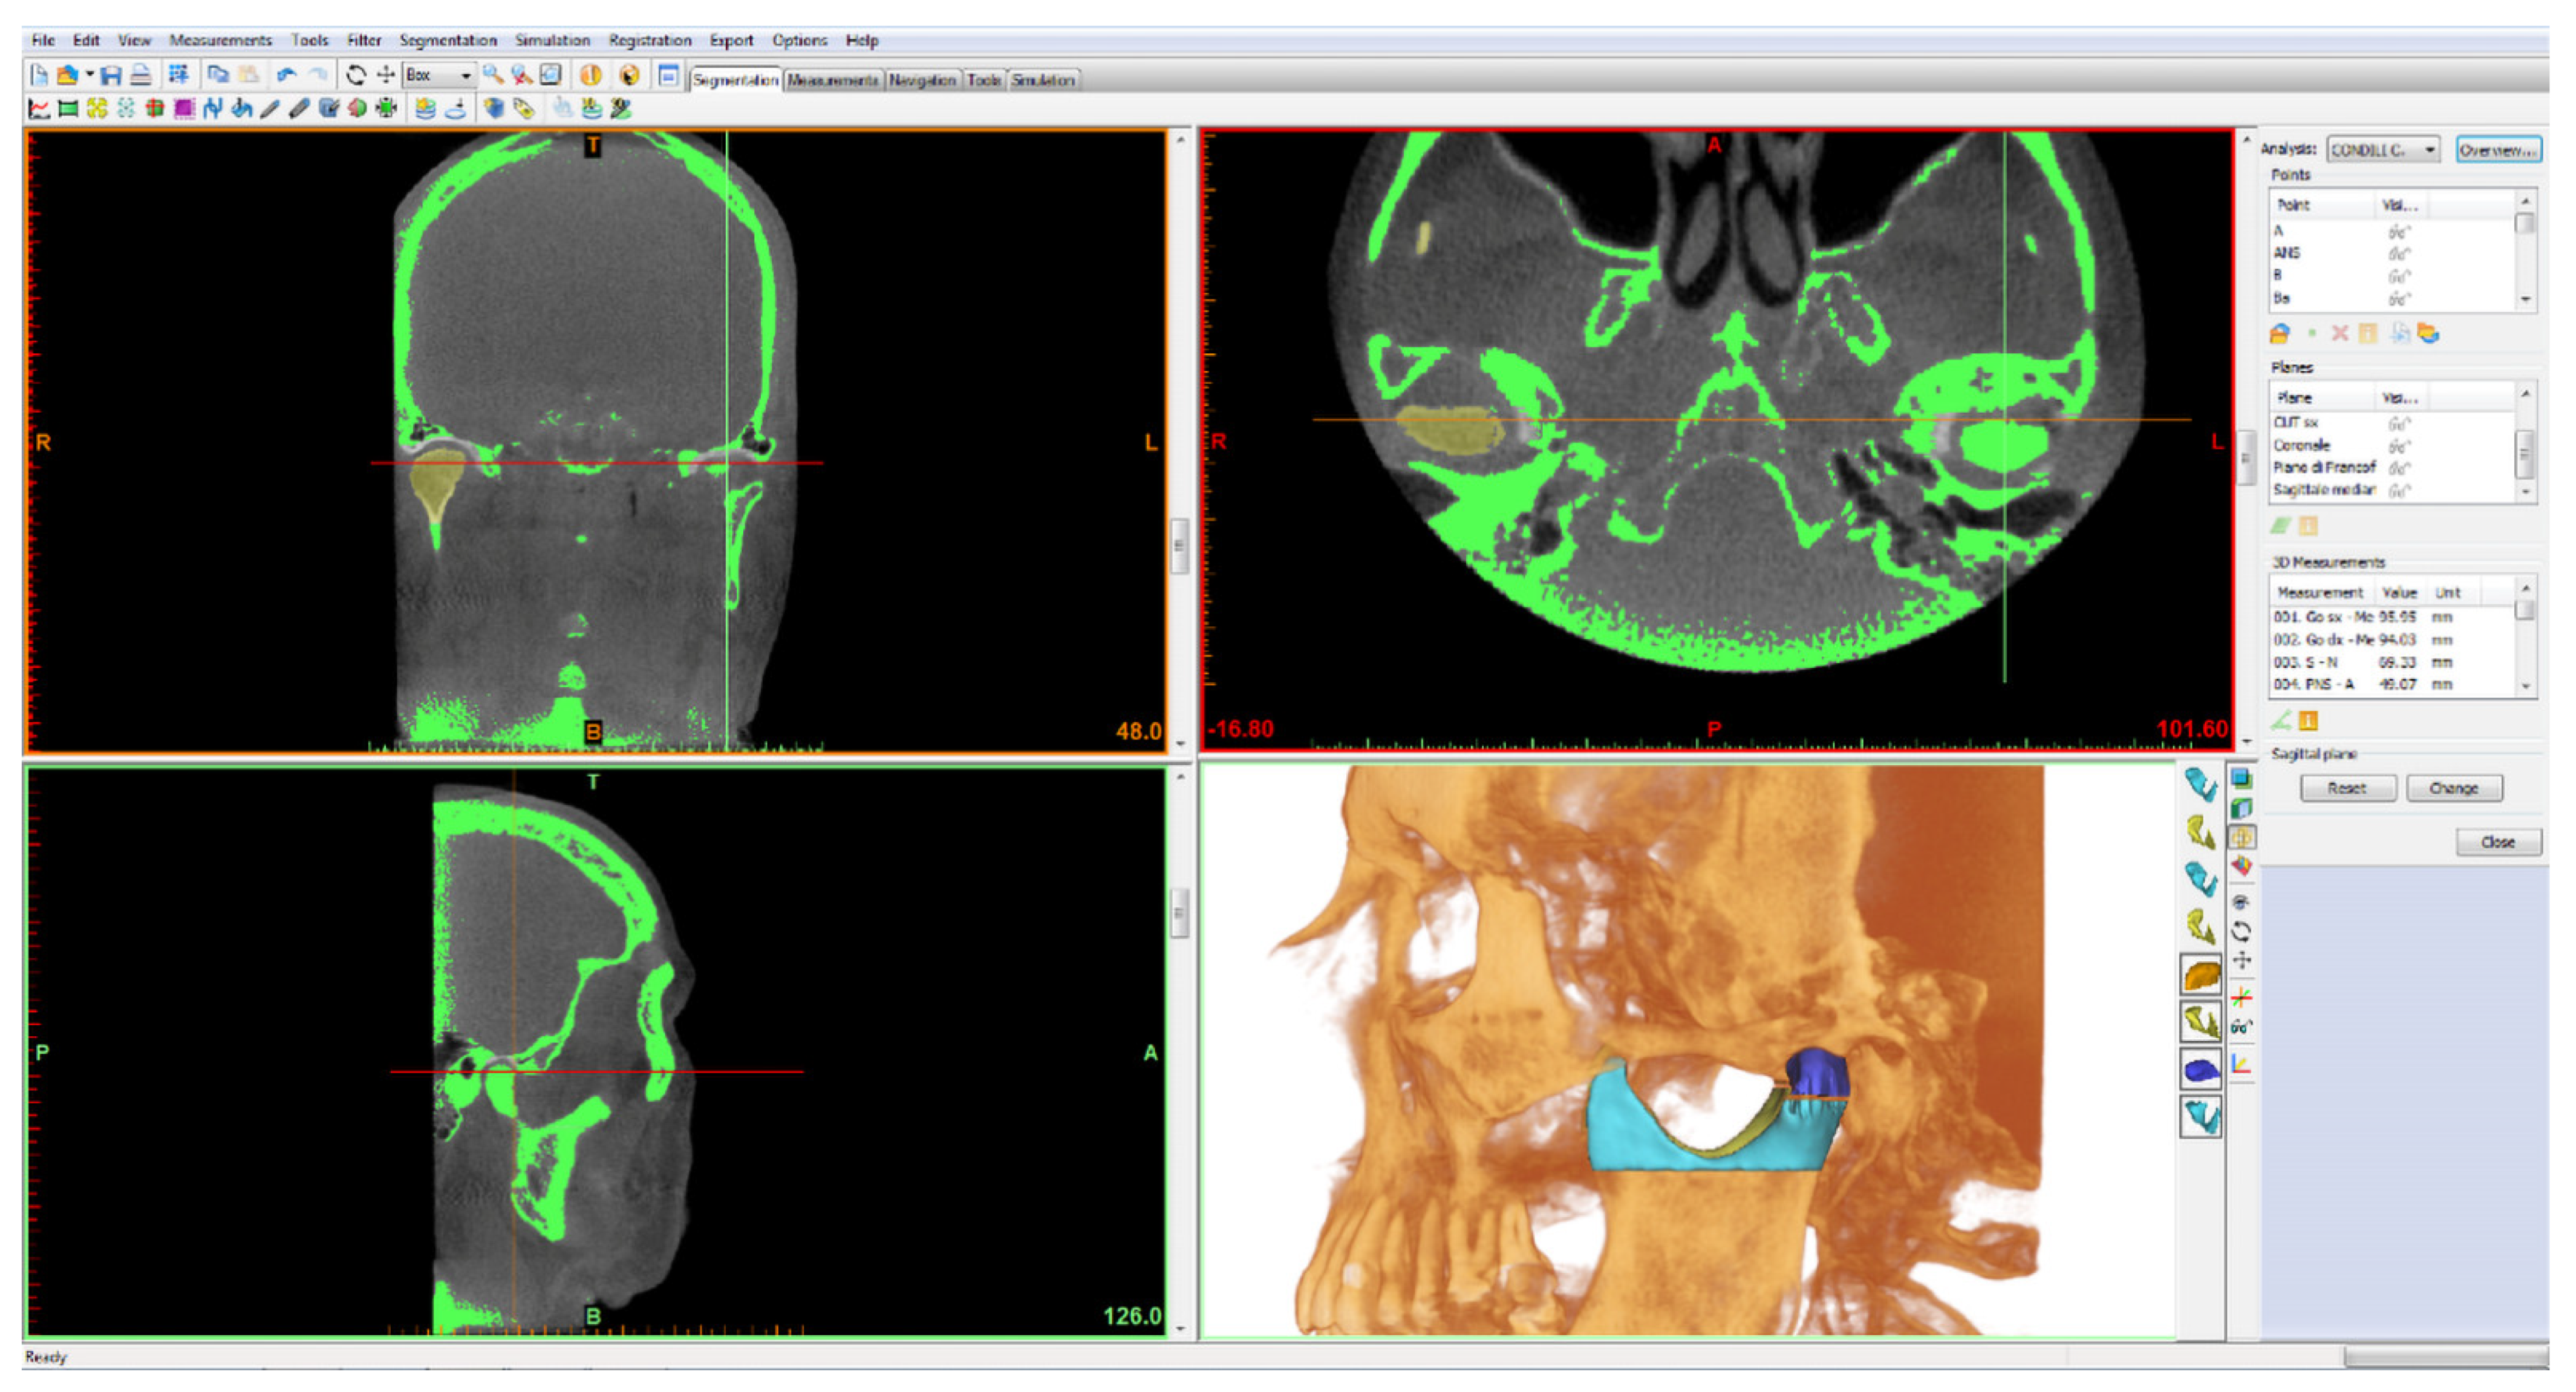Click the purple region-growing square icon
This screenshot has width=2576, height=1392.
click(183, 109)
